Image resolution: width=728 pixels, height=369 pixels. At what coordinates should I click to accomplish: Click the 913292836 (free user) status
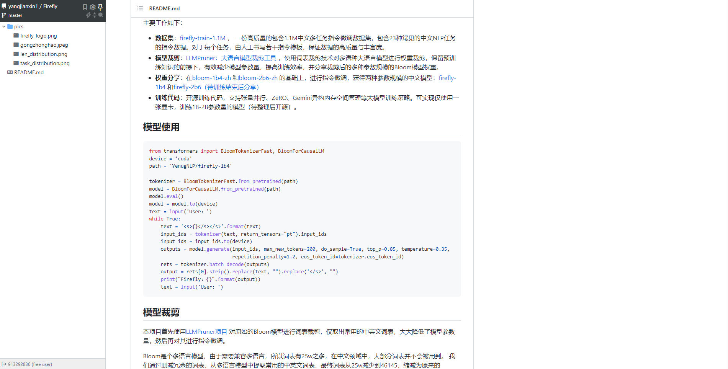coord(30,364)
